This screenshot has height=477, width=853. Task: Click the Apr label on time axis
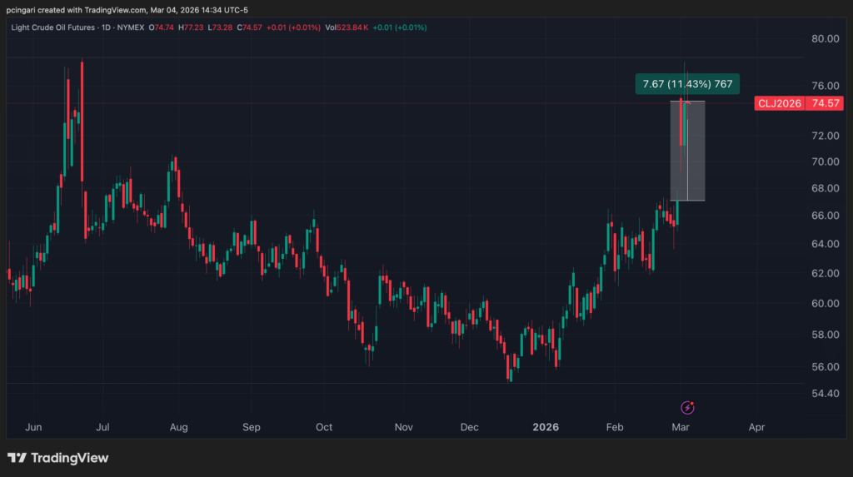756,428
